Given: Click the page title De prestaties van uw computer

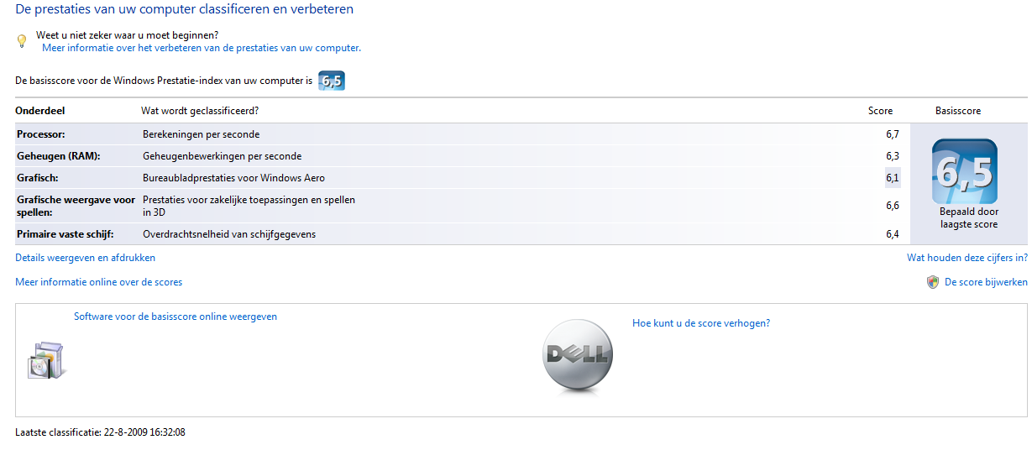Looking at the screenshot, I should point(185,10).
